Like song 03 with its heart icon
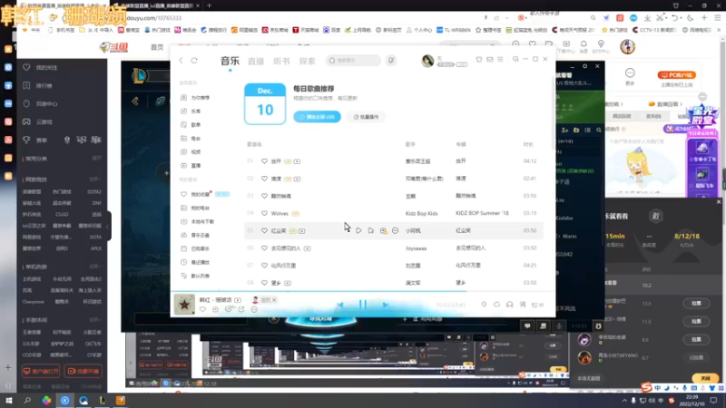726x408 pixels. [264, 196]
